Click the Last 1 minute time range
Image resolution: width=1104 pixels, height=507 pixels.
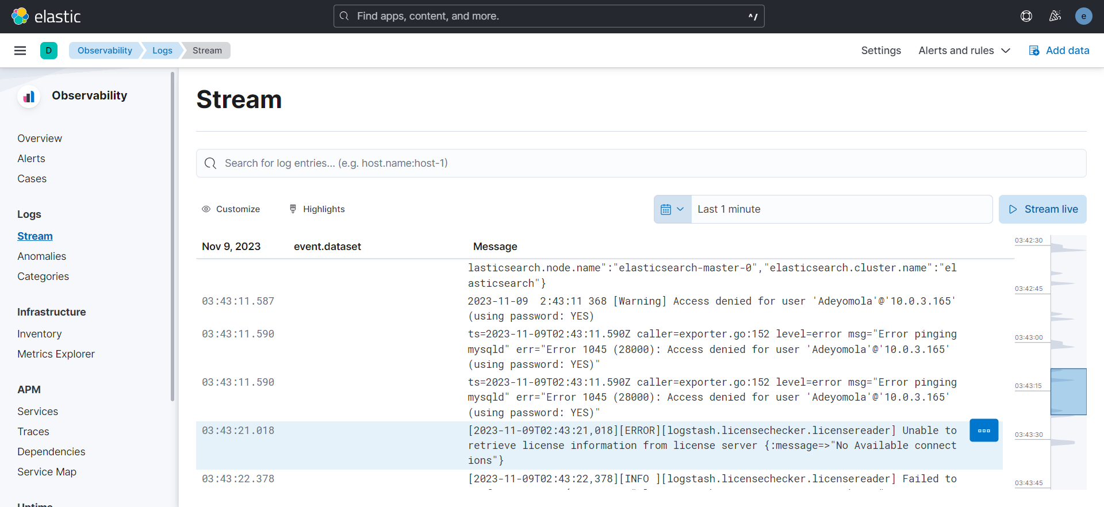(x=841, y=209)
